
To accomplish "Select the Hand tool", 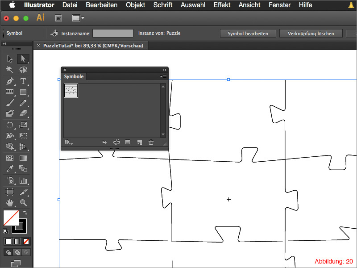I will (10, 202).
